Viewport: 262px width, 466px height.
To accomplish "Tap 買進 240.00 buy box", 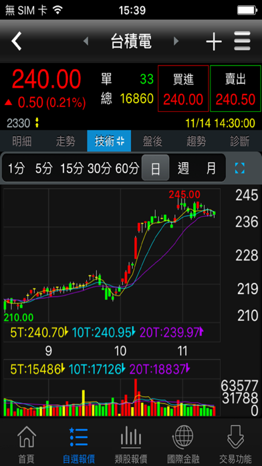I will click(183, 88).
